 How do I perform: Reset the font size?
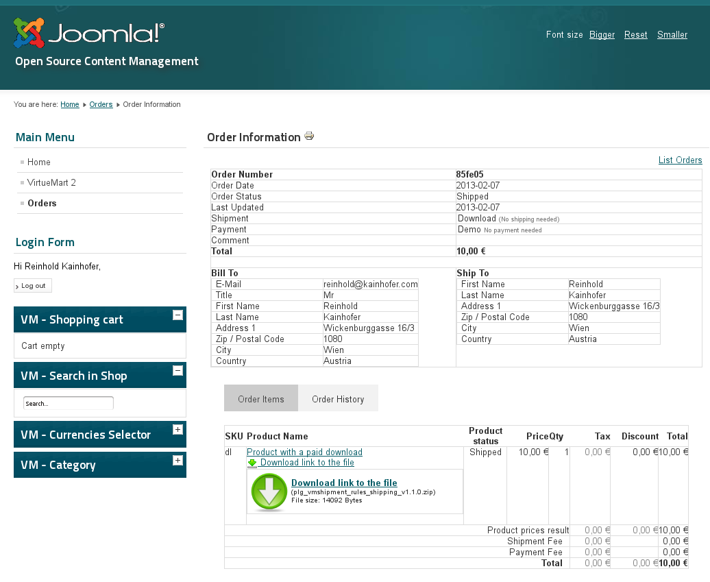pos(635,35)
